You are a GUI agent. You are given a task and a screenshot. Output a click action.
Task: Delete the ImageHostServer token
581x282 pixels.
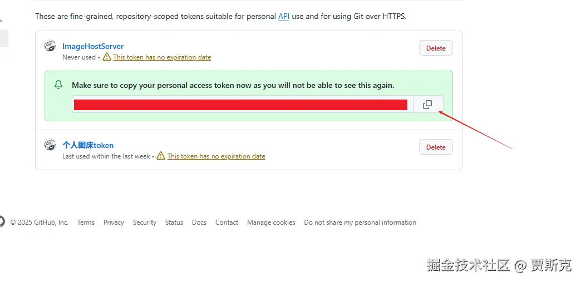[x=436, y=48]
